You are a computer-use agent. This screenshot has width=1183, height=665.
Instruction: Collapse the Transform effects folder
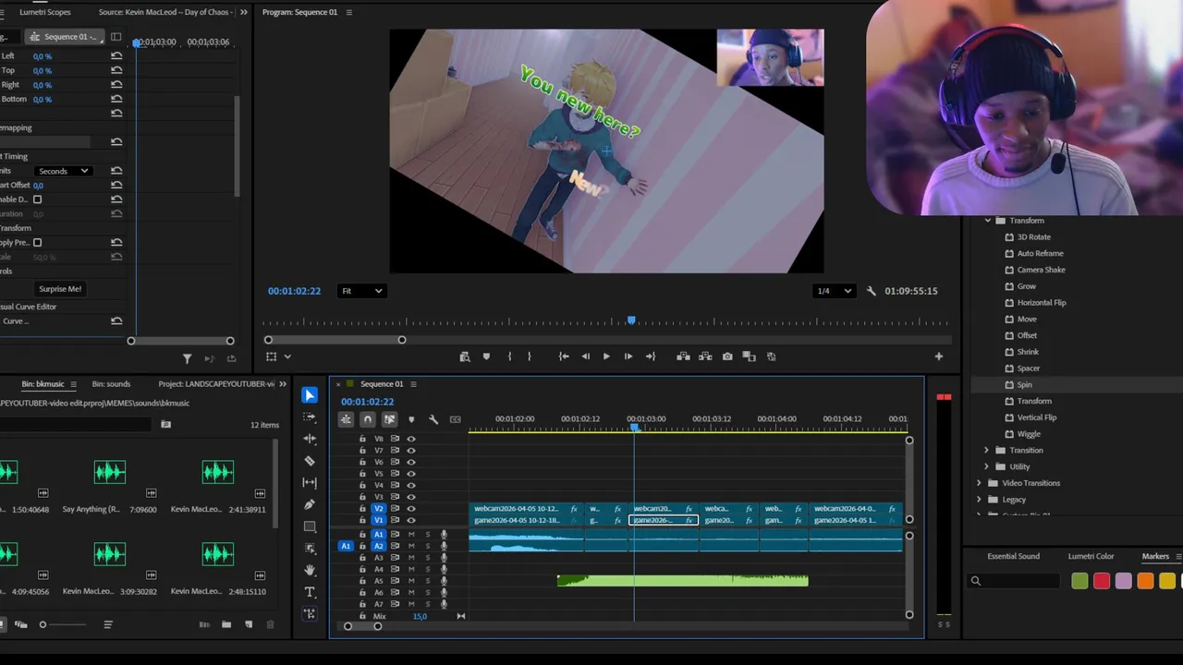coord(987,221)
